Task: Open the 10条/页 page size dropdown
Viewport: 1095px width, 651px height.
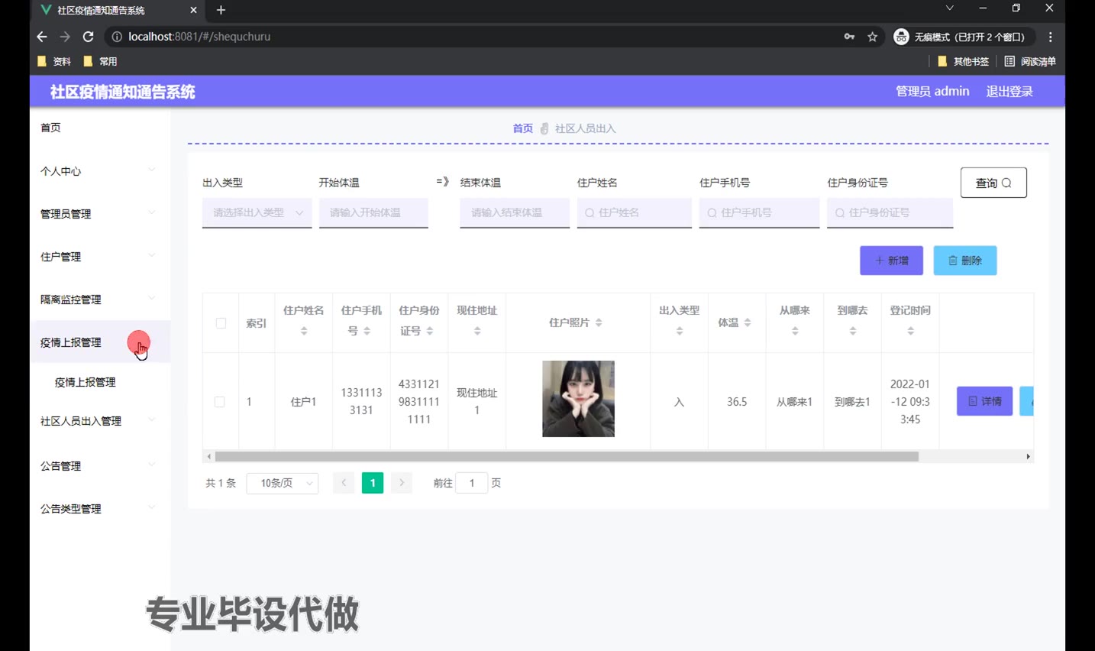Action: (x=283, y=483)
